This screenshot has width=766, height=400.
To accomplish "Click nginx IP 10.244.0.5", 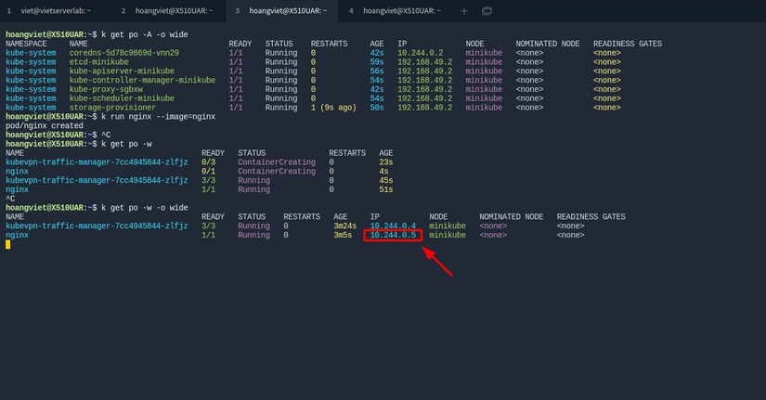I will (393, 235).
